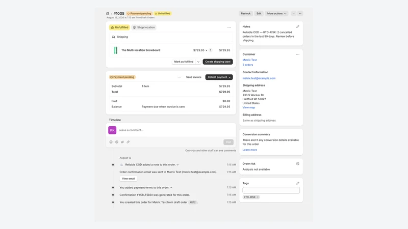The width and height of the screenshot is (408, 229).
Task: Click the Edit order button
Action: click(x=259, y=14)
